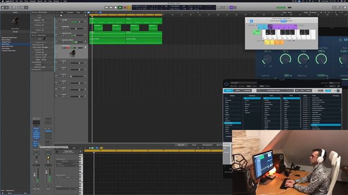Image resolution: width=348 pixels, height=195 pixels.
Task: Toggle the yellow Cycle mode button
Action: coord(129,8)
